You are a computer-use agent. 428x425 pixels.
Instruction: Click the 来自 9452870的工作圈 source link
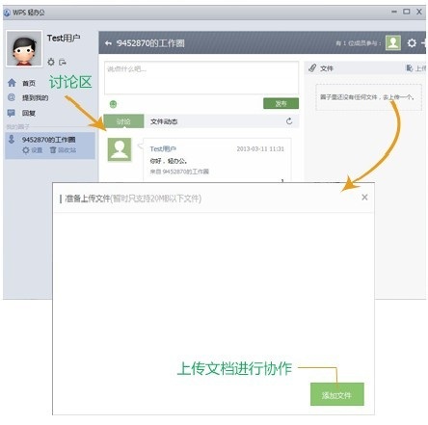179,172
